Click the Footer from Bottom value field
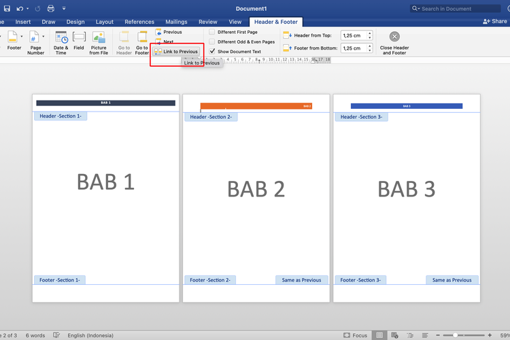The image size is (510, 340). [354, 48]
